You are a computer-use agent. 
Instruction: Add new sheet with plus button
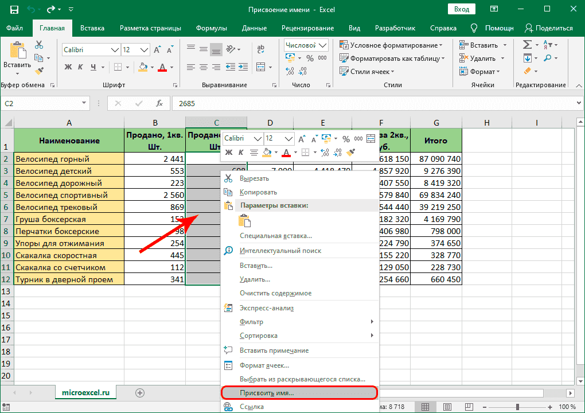coord(139,392)
